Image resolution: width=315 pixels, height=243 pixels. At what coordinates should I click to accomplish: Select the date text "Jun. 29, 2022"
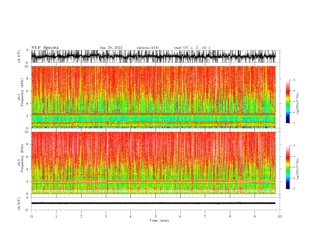point(111,48)
